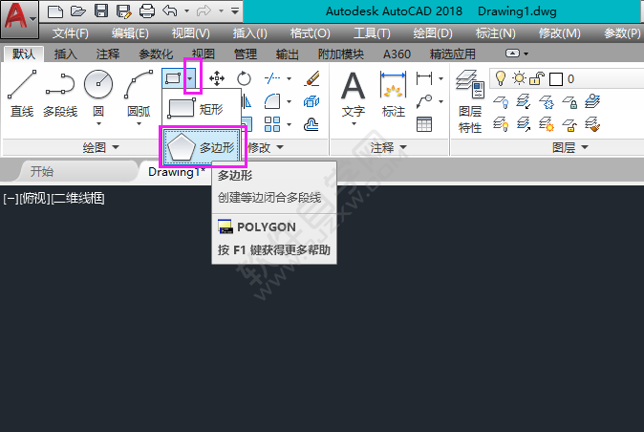This screenshot has height=432, width=644.
Task: Select the Explode tool icon
Action: click(x=311, y=101)
